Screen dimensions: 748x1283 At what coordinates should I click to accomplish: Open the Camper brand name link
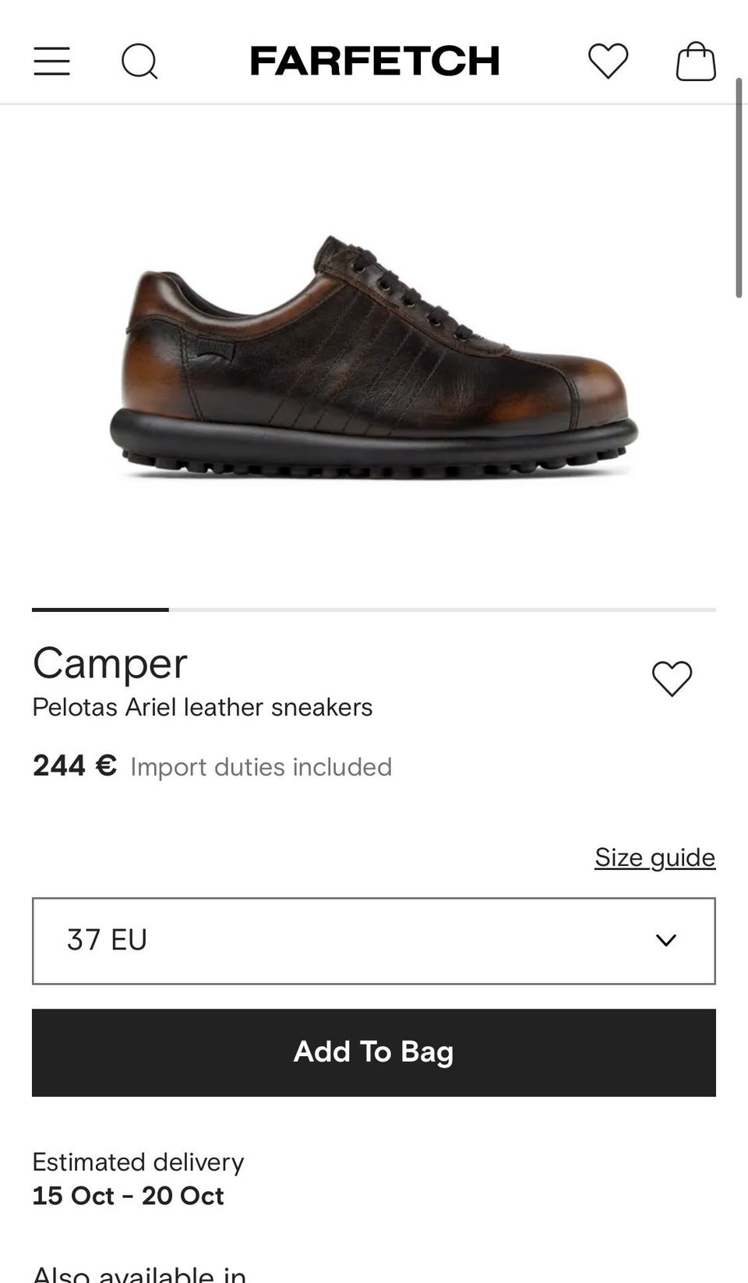[x=110, y=664]
